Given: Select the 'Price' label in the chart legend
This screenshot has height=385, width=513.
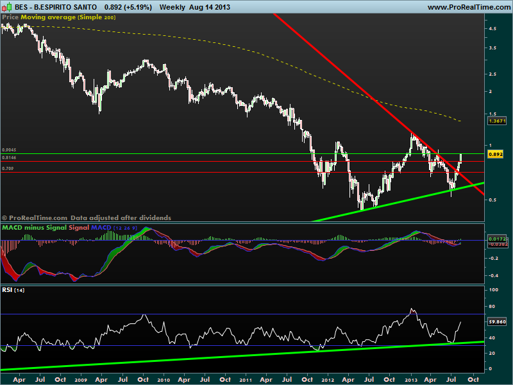Looking at the screenshot, I should coord(10,17).
